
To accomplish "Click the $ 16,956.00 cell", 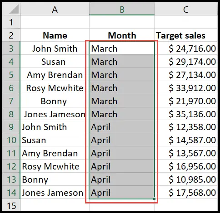I will pyautogui.click(x=186, y=166).
